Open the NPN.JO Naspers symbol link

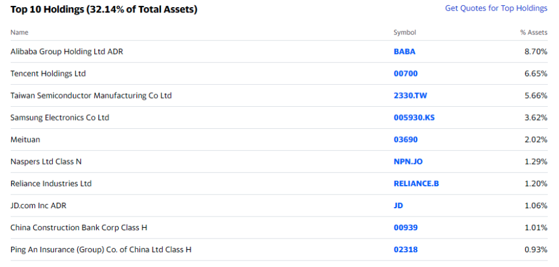pos(408,162)
